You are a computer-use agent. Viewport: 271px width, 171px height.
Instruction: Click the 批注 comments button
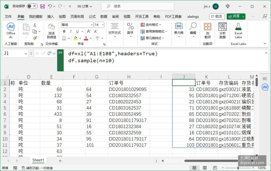point(217,17)
